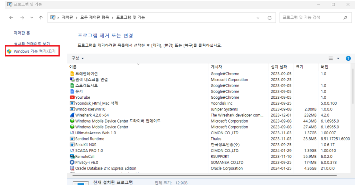355x185 pixels.
Task: Sort by 게시자 column header
Action: click(x=216, y=67)
